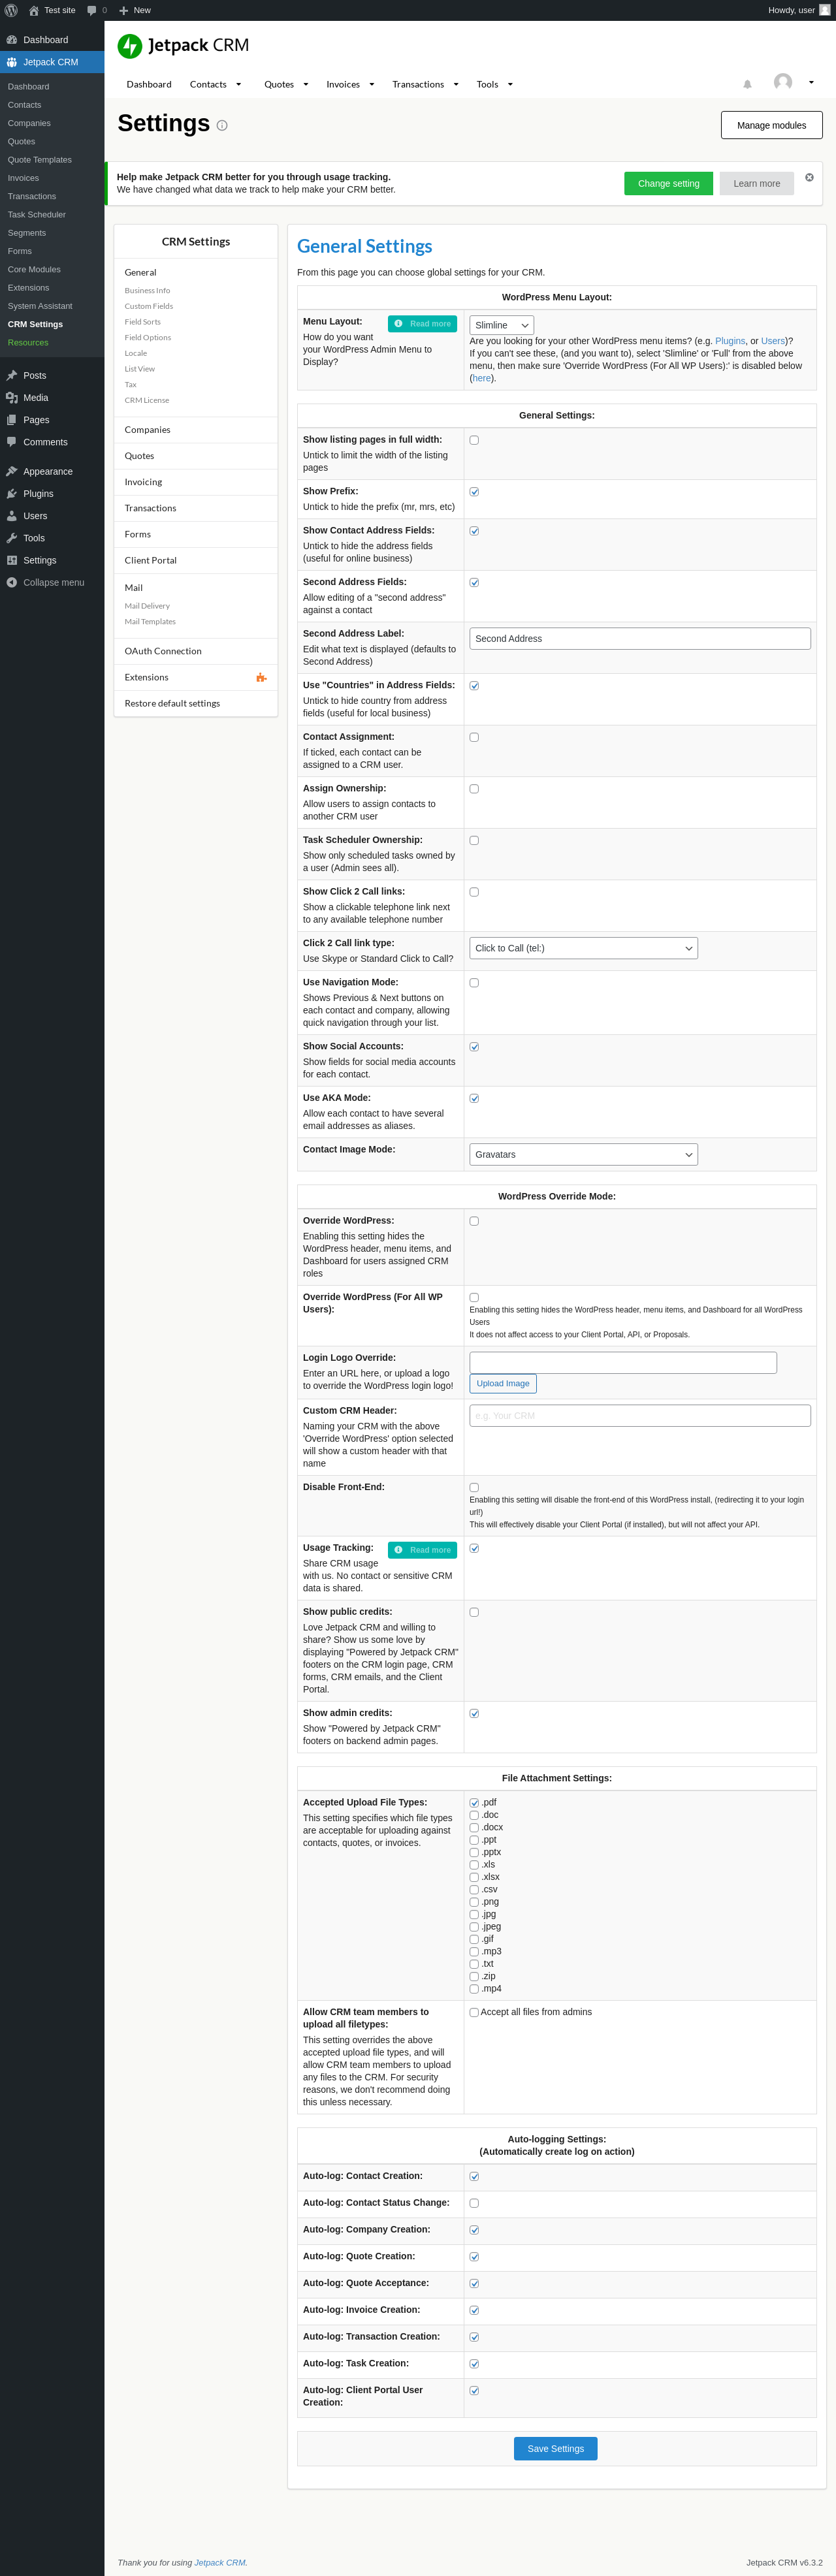The image size is (836, 2576).
Task: Click the Jetpack CRM logo icon
Action: click(130, 46)
